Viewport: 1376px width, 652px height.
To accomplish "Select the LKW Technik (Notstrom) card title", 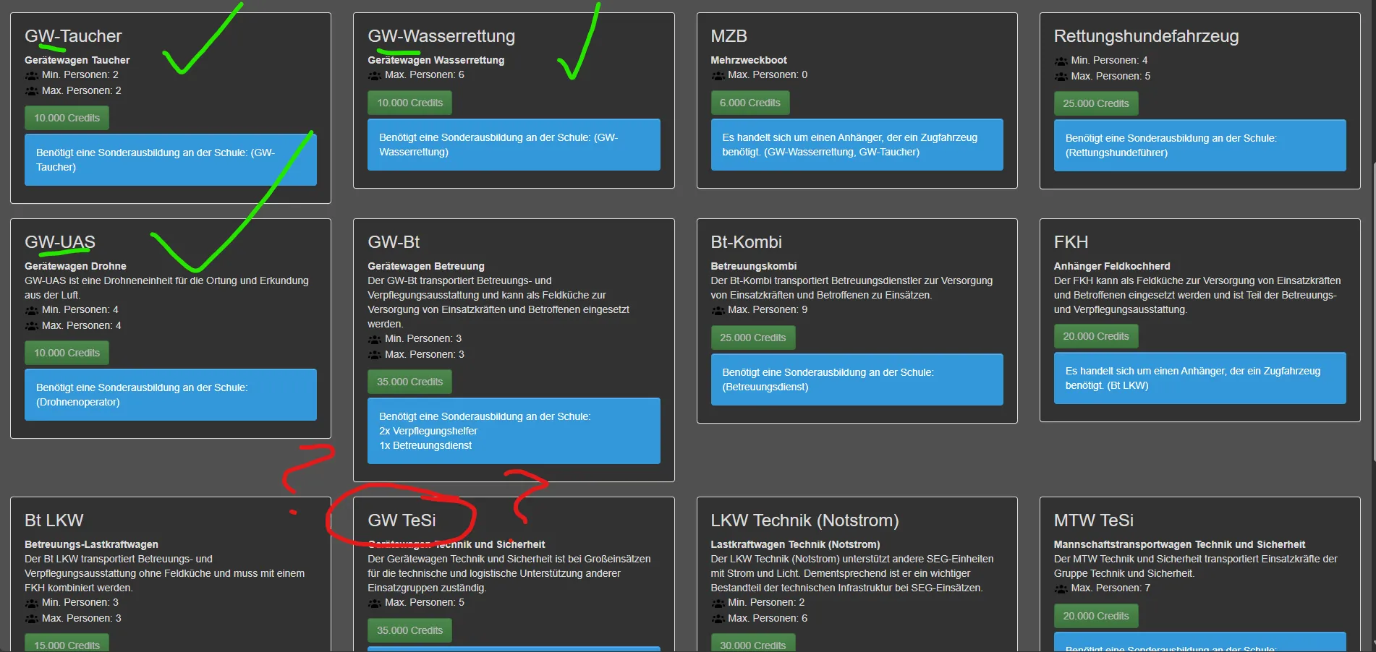I will click(x=804, y=520).
